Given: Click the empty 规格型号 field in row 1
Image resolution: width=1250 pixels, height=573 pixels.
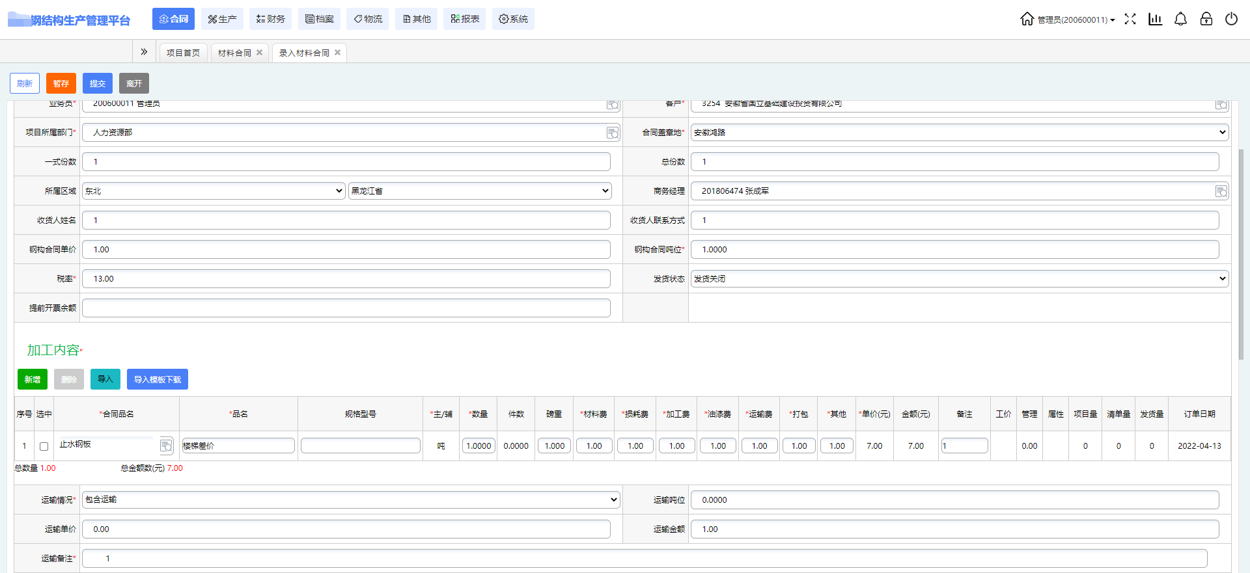Looking at the screenshot, I should tap(361, 446).
